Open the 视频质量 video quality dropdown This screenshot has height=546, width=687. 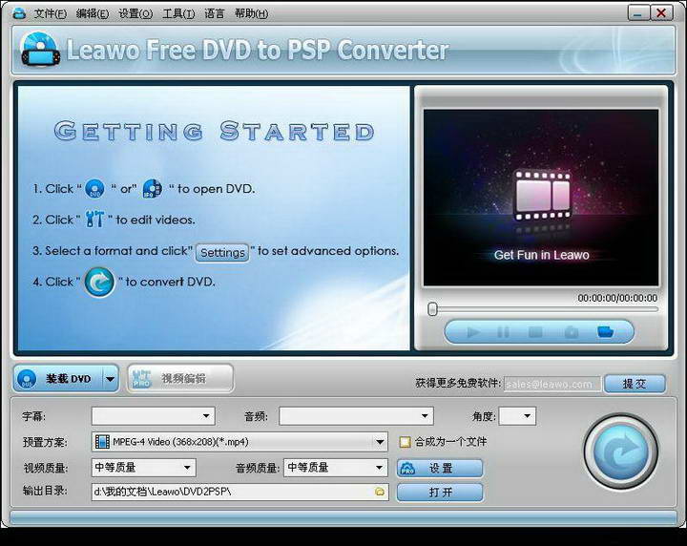point(143,468)
